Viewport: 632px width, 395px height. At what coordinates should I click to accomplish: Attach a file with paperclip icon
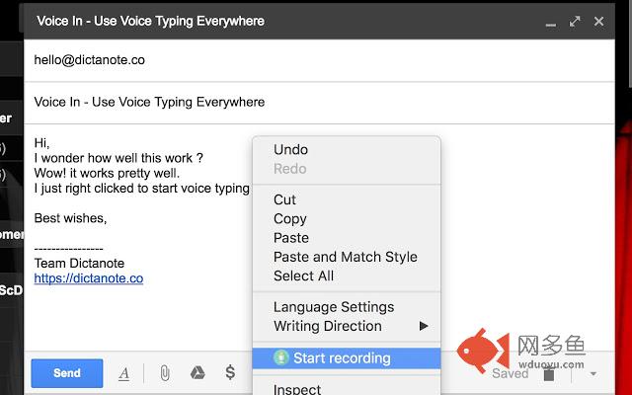165,373
